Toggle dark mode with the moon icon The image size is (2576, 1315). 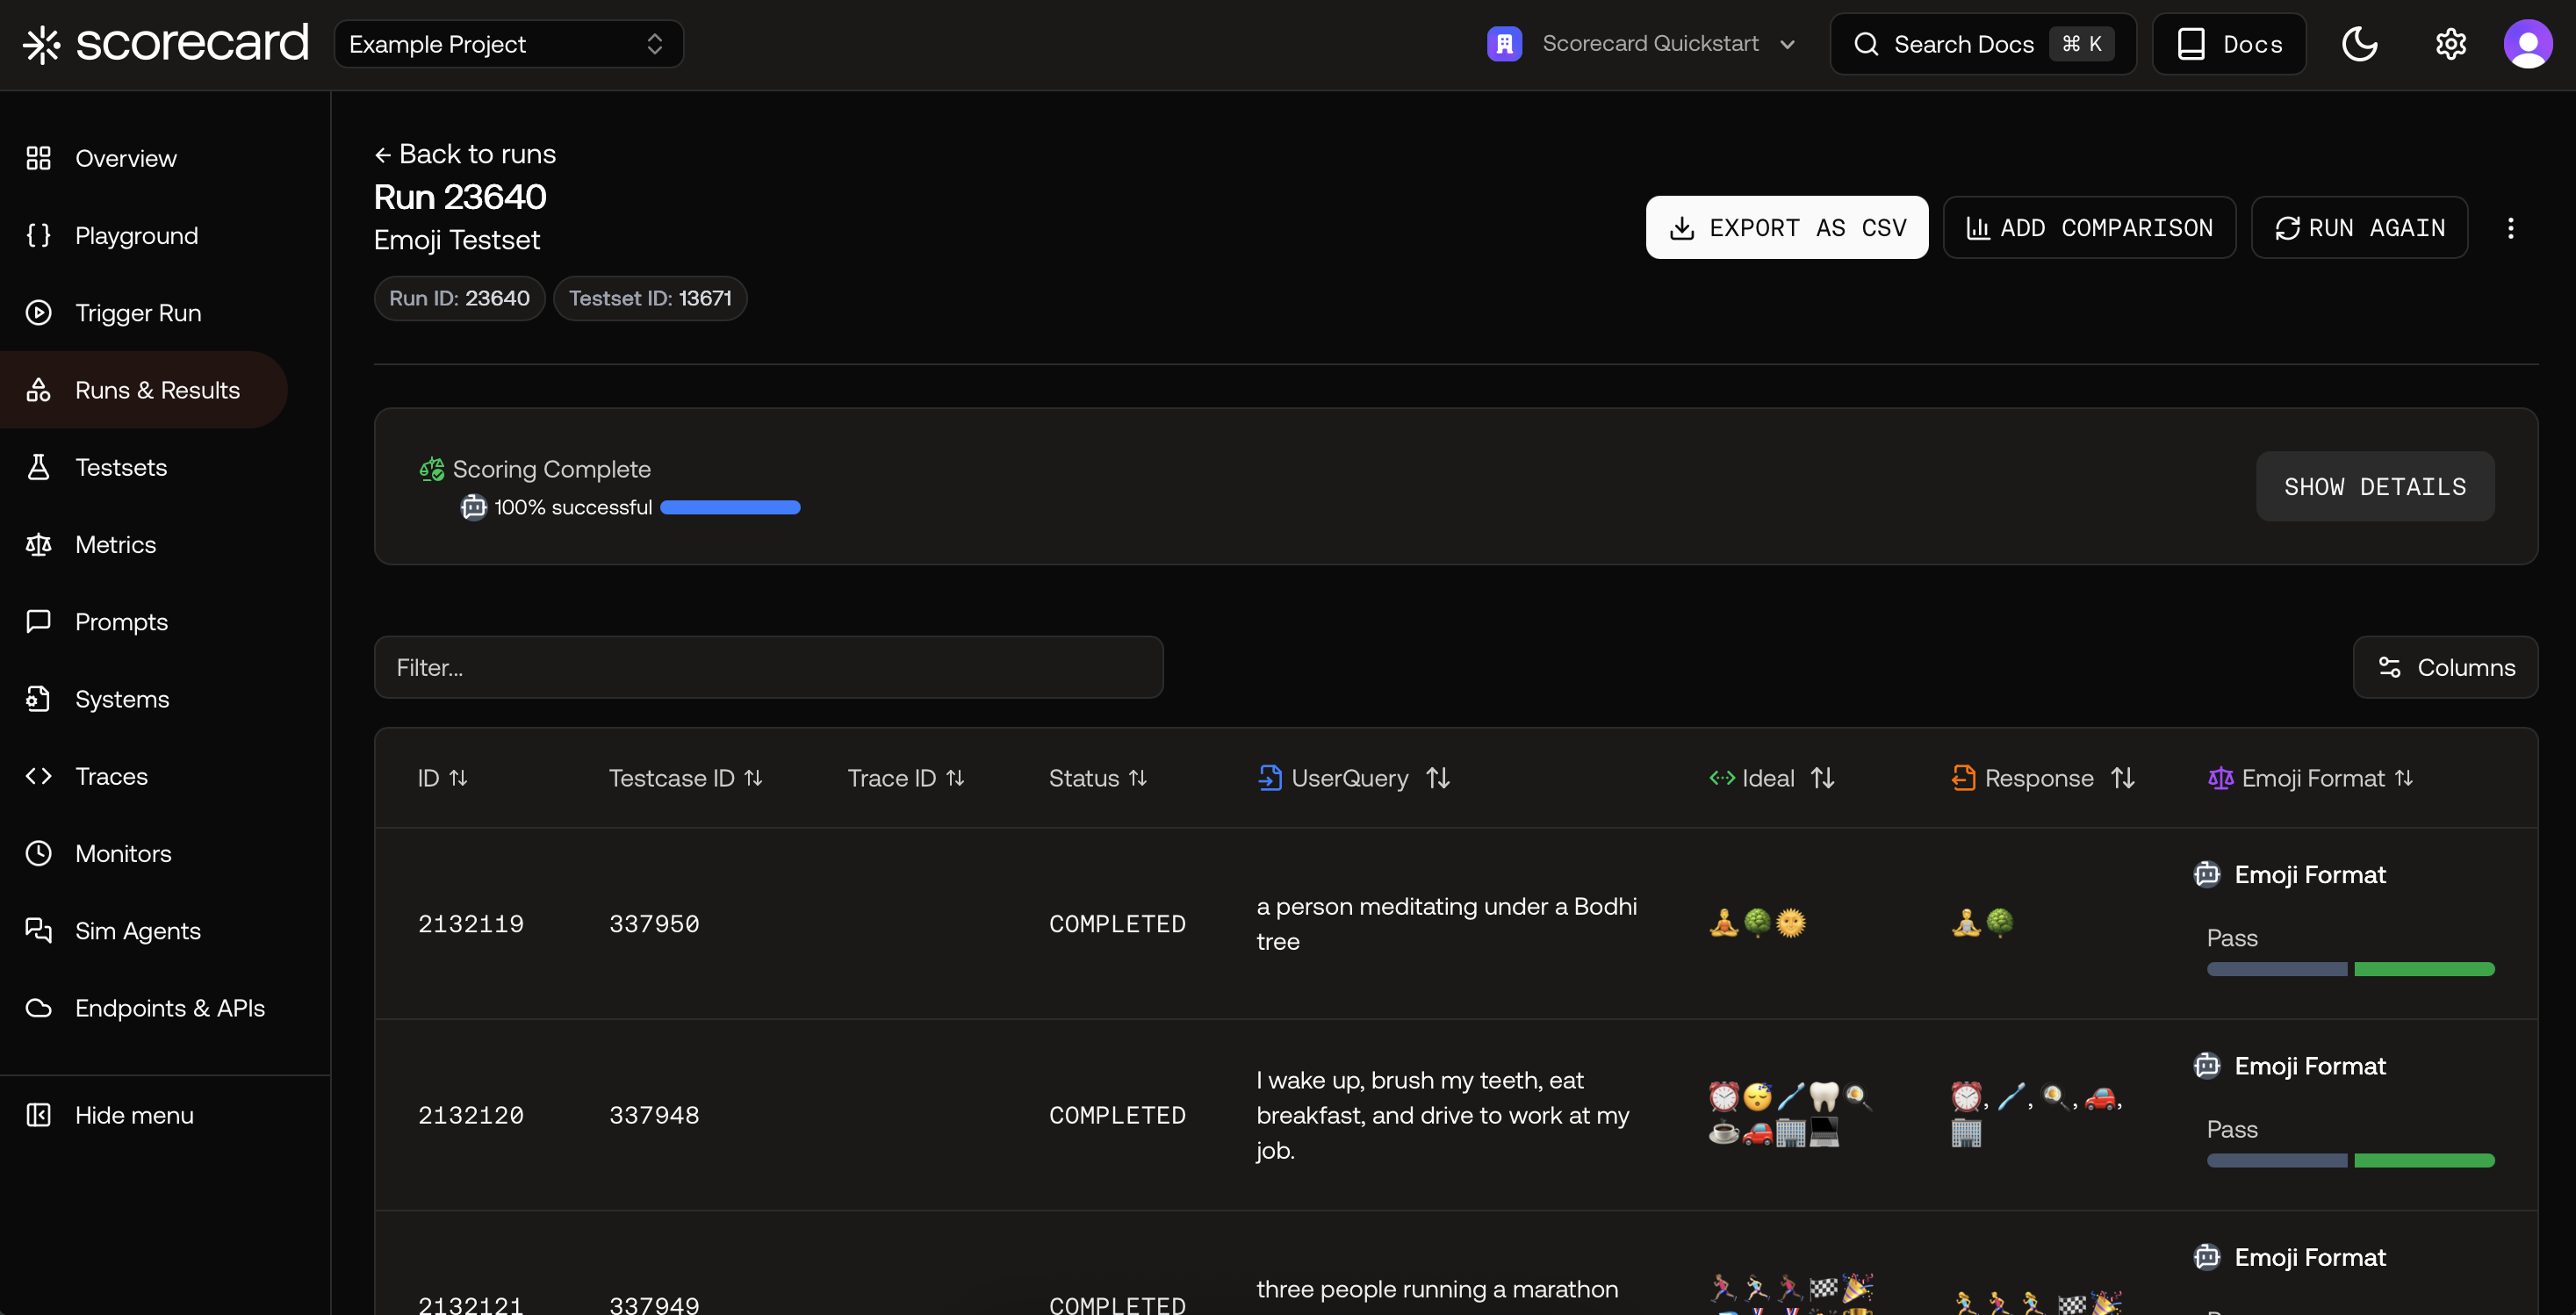(2360, 44)
